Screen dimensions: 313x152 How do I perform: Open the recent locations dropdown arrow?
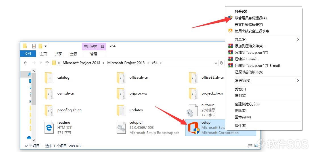click(41, 63)
